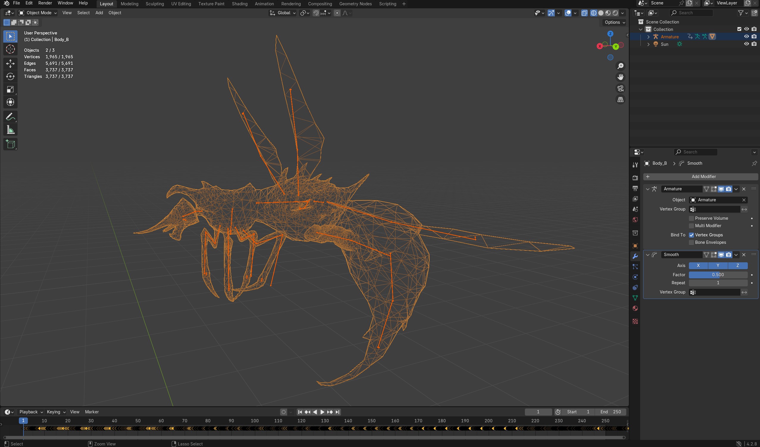The width and height of the screenshot is (760, 447).
Task: Expand the Armature item in outliner
Action: click(648, 37)
